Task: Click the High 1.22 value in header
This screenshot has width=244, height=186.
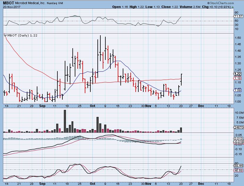Action: (x=137, y=7)
